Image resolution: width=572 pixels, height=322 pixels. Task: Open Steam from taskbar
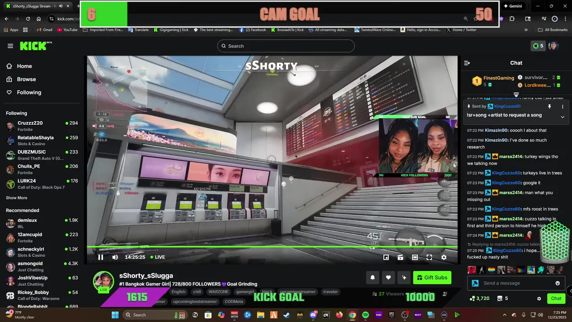coord(286,315)
